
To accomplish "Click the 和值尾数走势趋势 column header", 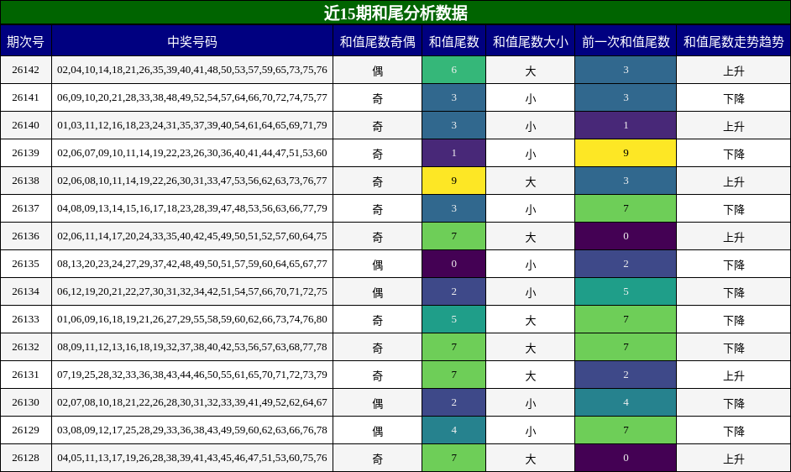I will [x=734, y=41].
